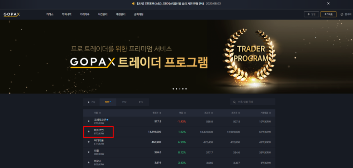Sort the table by 이름 column
The width and height of the screenshot is (353, 168).
pyautogui.click(x=97, y=113)
